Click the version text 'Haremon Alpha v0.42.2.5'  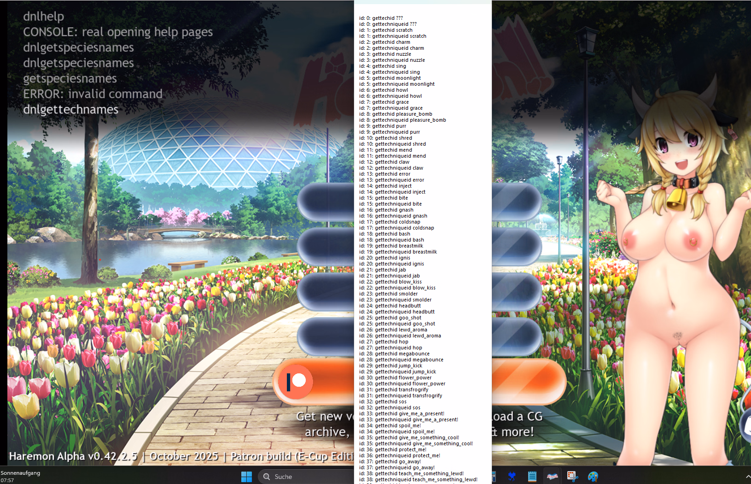click(x=73, y=456)
